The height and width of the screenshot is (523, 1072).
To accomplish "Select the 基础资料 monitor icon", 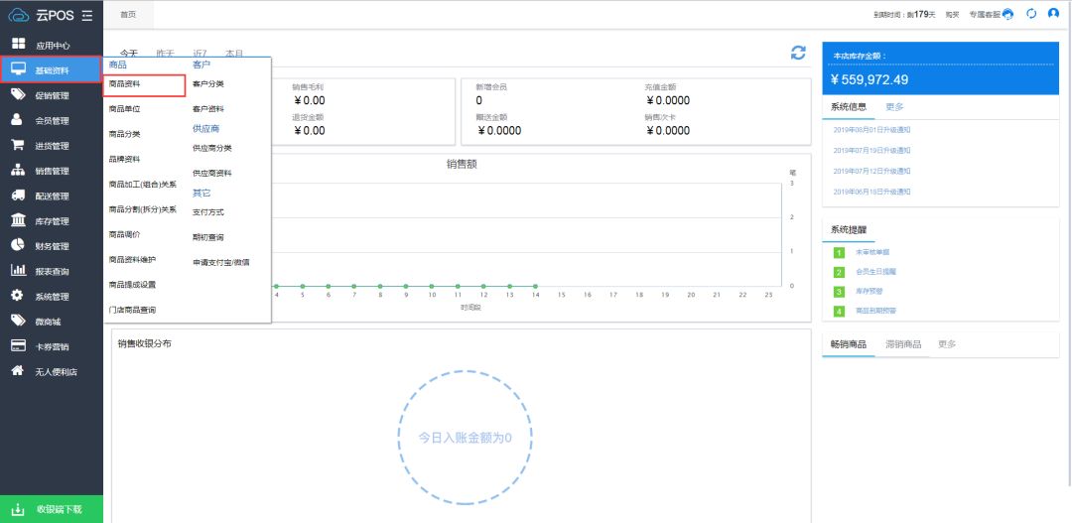I will pyautogui.click(x=19, y=69).
